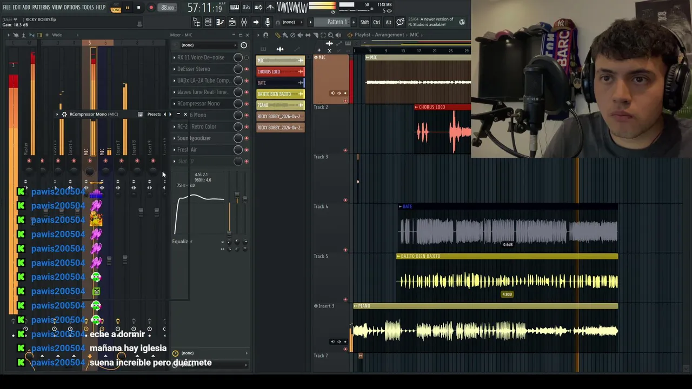Toggle the Soundgoodizer enable LED
692x389 pixels.
(x=247, y=138)
